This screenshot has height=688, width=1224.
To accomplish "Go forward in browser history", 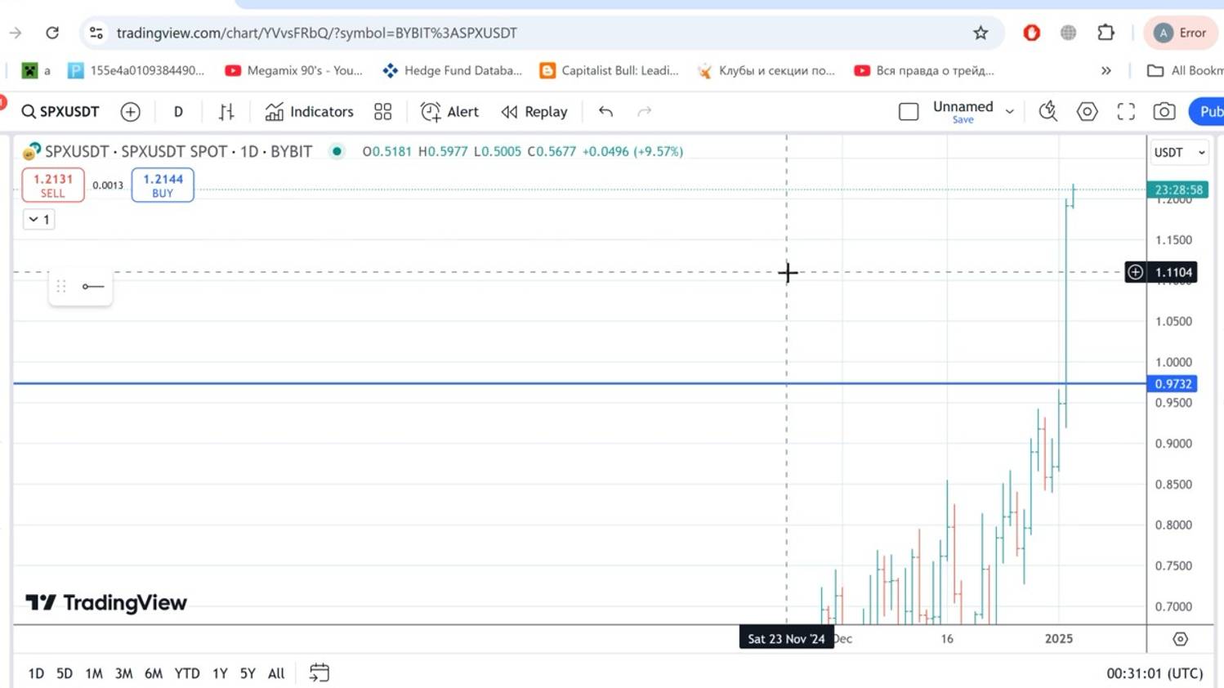I will tap(16, 33).
